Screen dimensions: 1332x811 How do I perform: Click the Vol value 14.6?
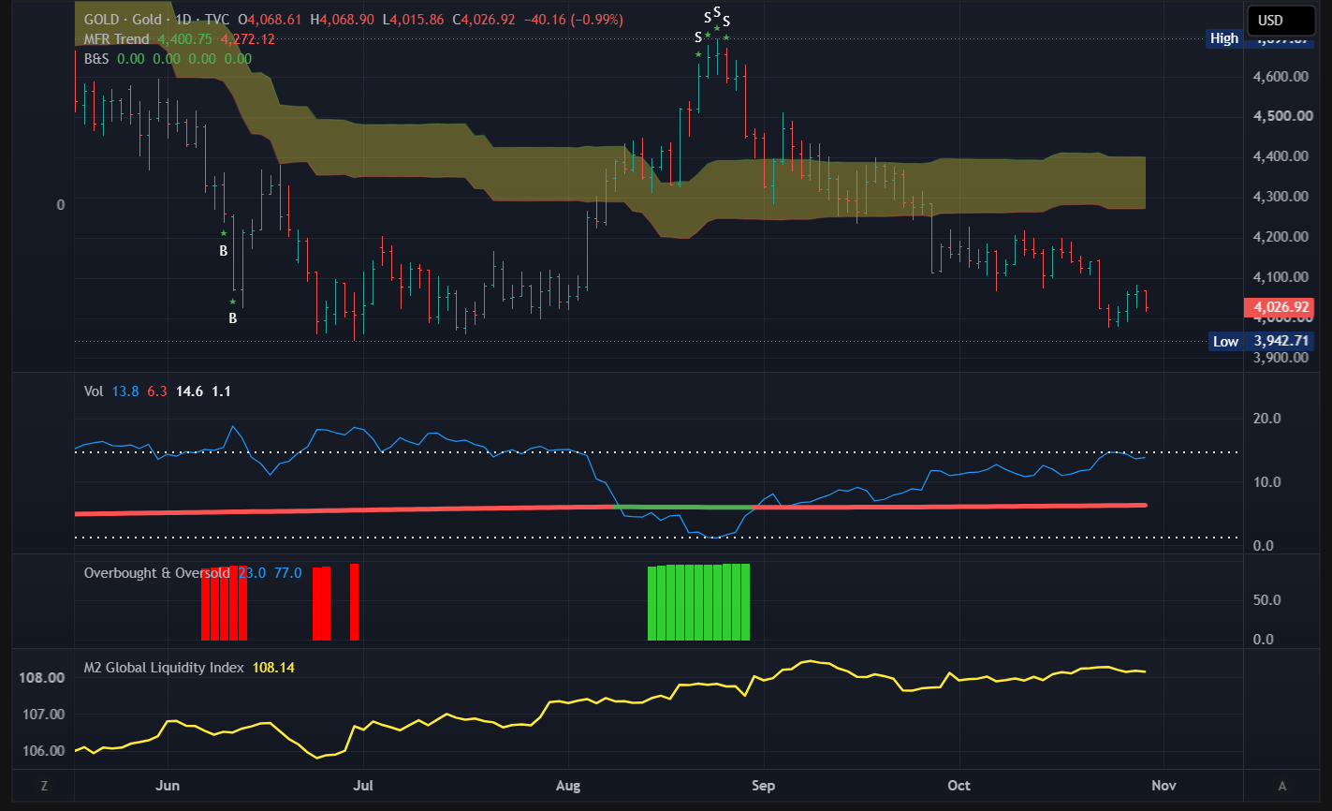(190, 391)
